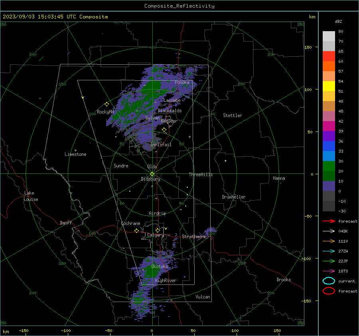Click the small echo near Strathmore
The height and width of the screenshot is (336, 359).
[x=210, y=231]
